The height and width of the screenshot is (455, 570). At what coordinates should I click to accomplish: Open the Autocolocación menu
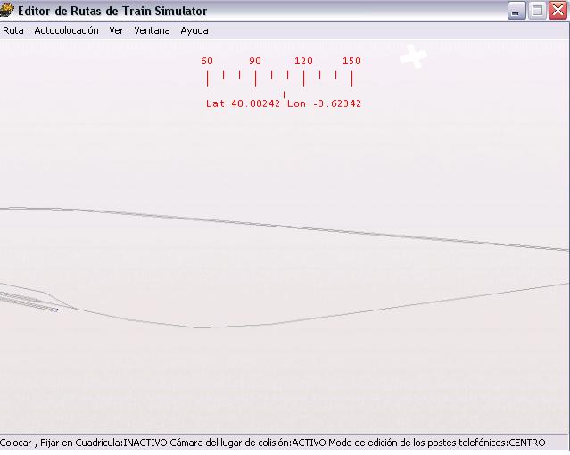click(66, 30)
